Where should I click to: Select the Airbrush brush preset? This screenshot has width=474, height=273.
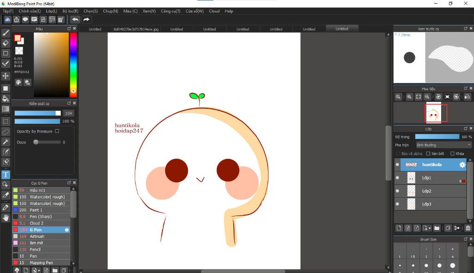37,236
